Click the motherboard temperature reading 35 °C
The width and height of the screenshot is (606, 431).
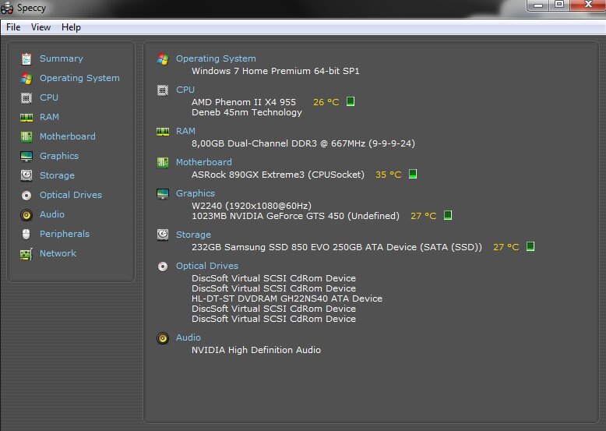[389, 175]
